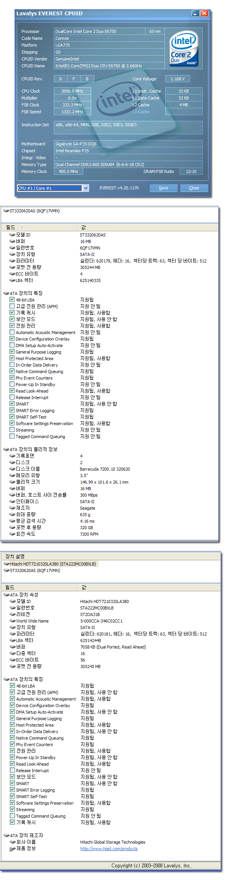Screen dimensions: 229x880
Task: Click drive icon beside 회전 속도 row
Action: click(12, 534)
